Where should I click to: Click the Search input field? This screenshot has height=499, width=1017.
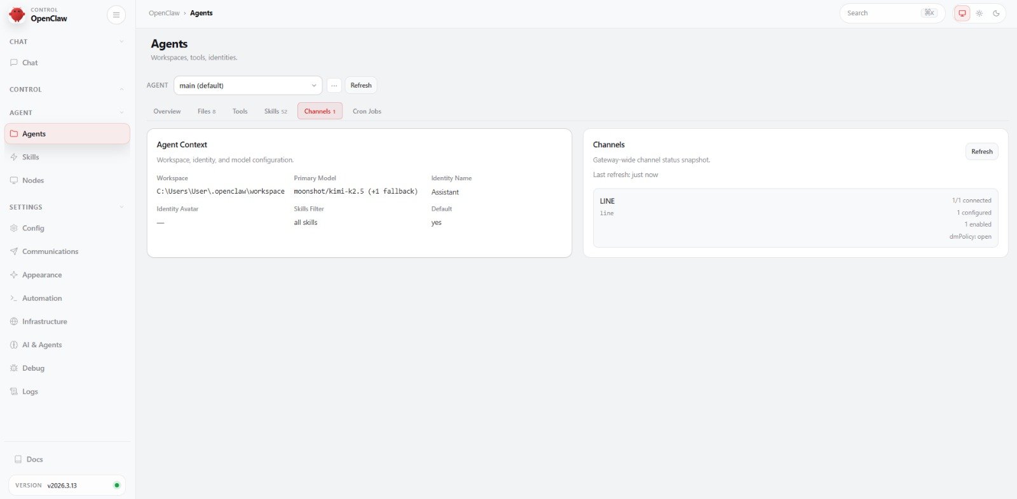coord(892,13)
